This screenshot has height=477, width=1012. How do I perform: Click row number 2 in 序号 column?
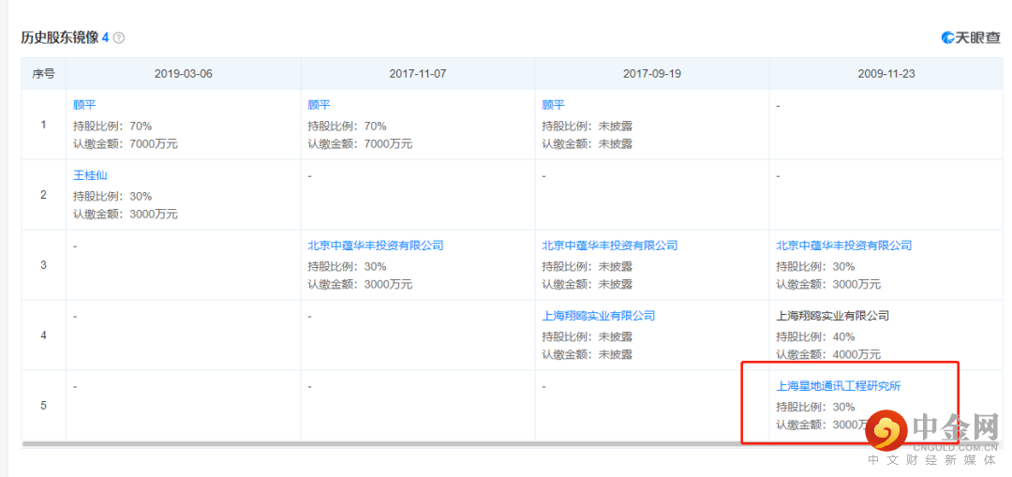click(x=44, y=194)
